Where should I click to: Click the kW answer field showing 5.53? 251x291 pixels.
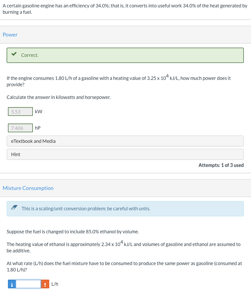[x=20, y=111]
